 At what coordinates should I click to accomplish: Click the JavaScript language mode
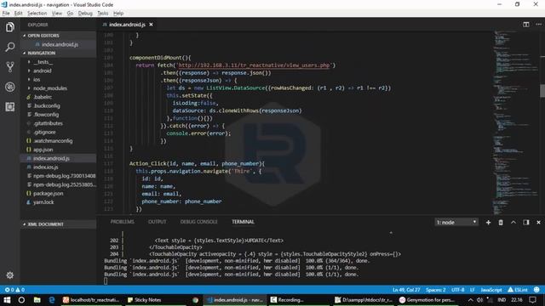click(x=491, y=289)
